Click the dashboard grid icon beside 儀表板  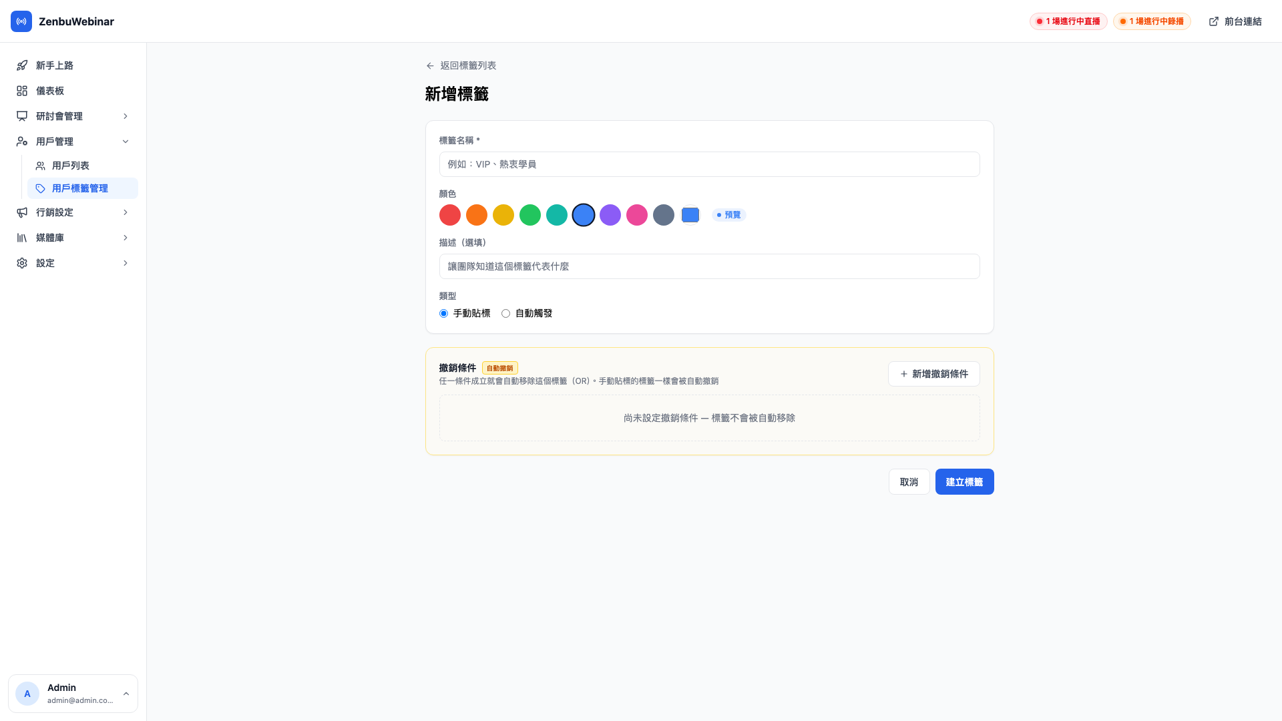(x=22, y=91)
